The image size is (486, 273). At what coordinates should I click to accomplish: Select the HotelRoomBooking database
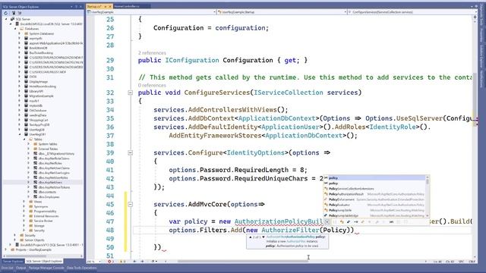click(x=43, y=86)
